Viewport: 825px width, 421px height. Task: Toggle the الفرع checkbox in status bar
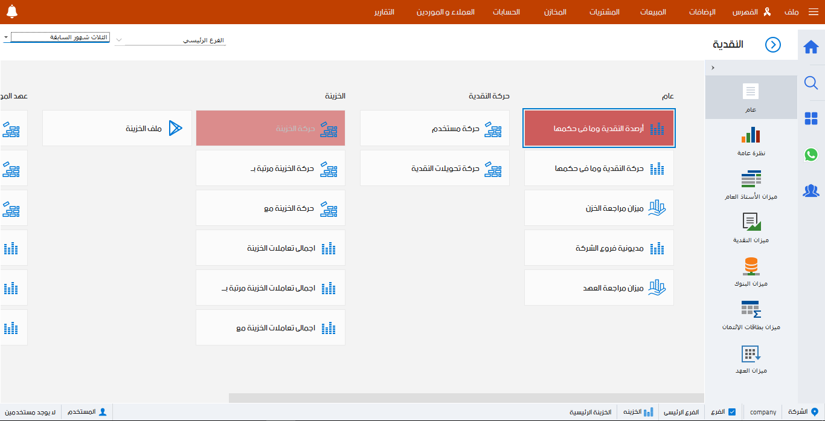(733, 411)
